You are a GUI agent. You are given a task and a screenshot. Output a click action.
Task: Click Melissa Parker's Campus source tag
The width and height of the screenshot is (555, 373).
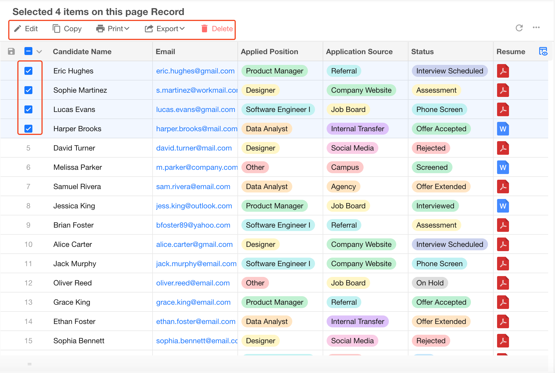click(345, 167)
